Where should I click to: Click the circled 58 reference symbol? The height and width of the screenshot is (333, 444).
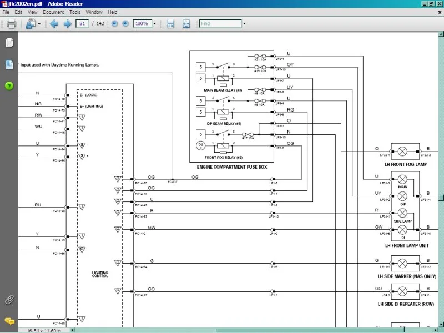pos(200,145)
